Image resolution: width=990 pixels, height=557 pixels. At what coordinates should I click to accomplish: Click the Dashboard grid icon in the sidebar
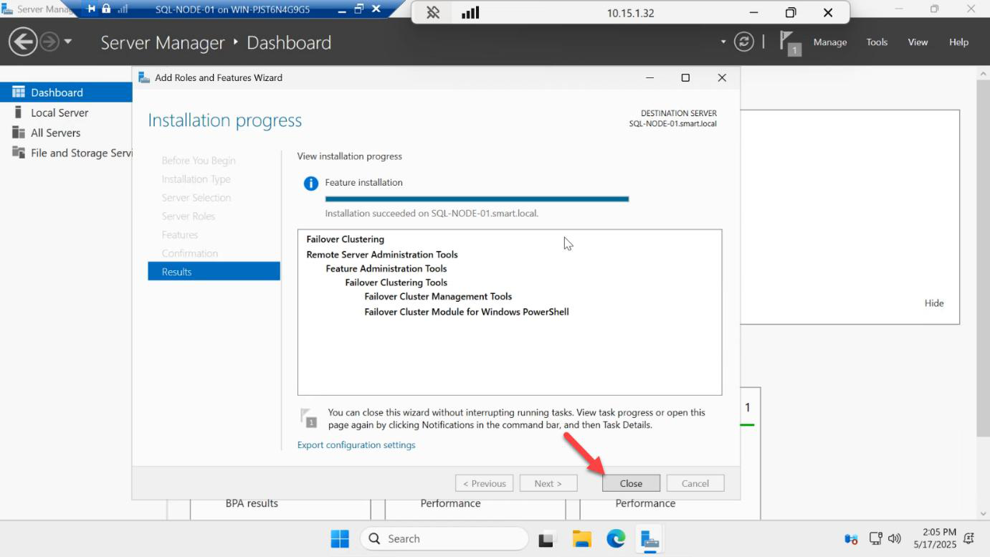coord(18,92)
